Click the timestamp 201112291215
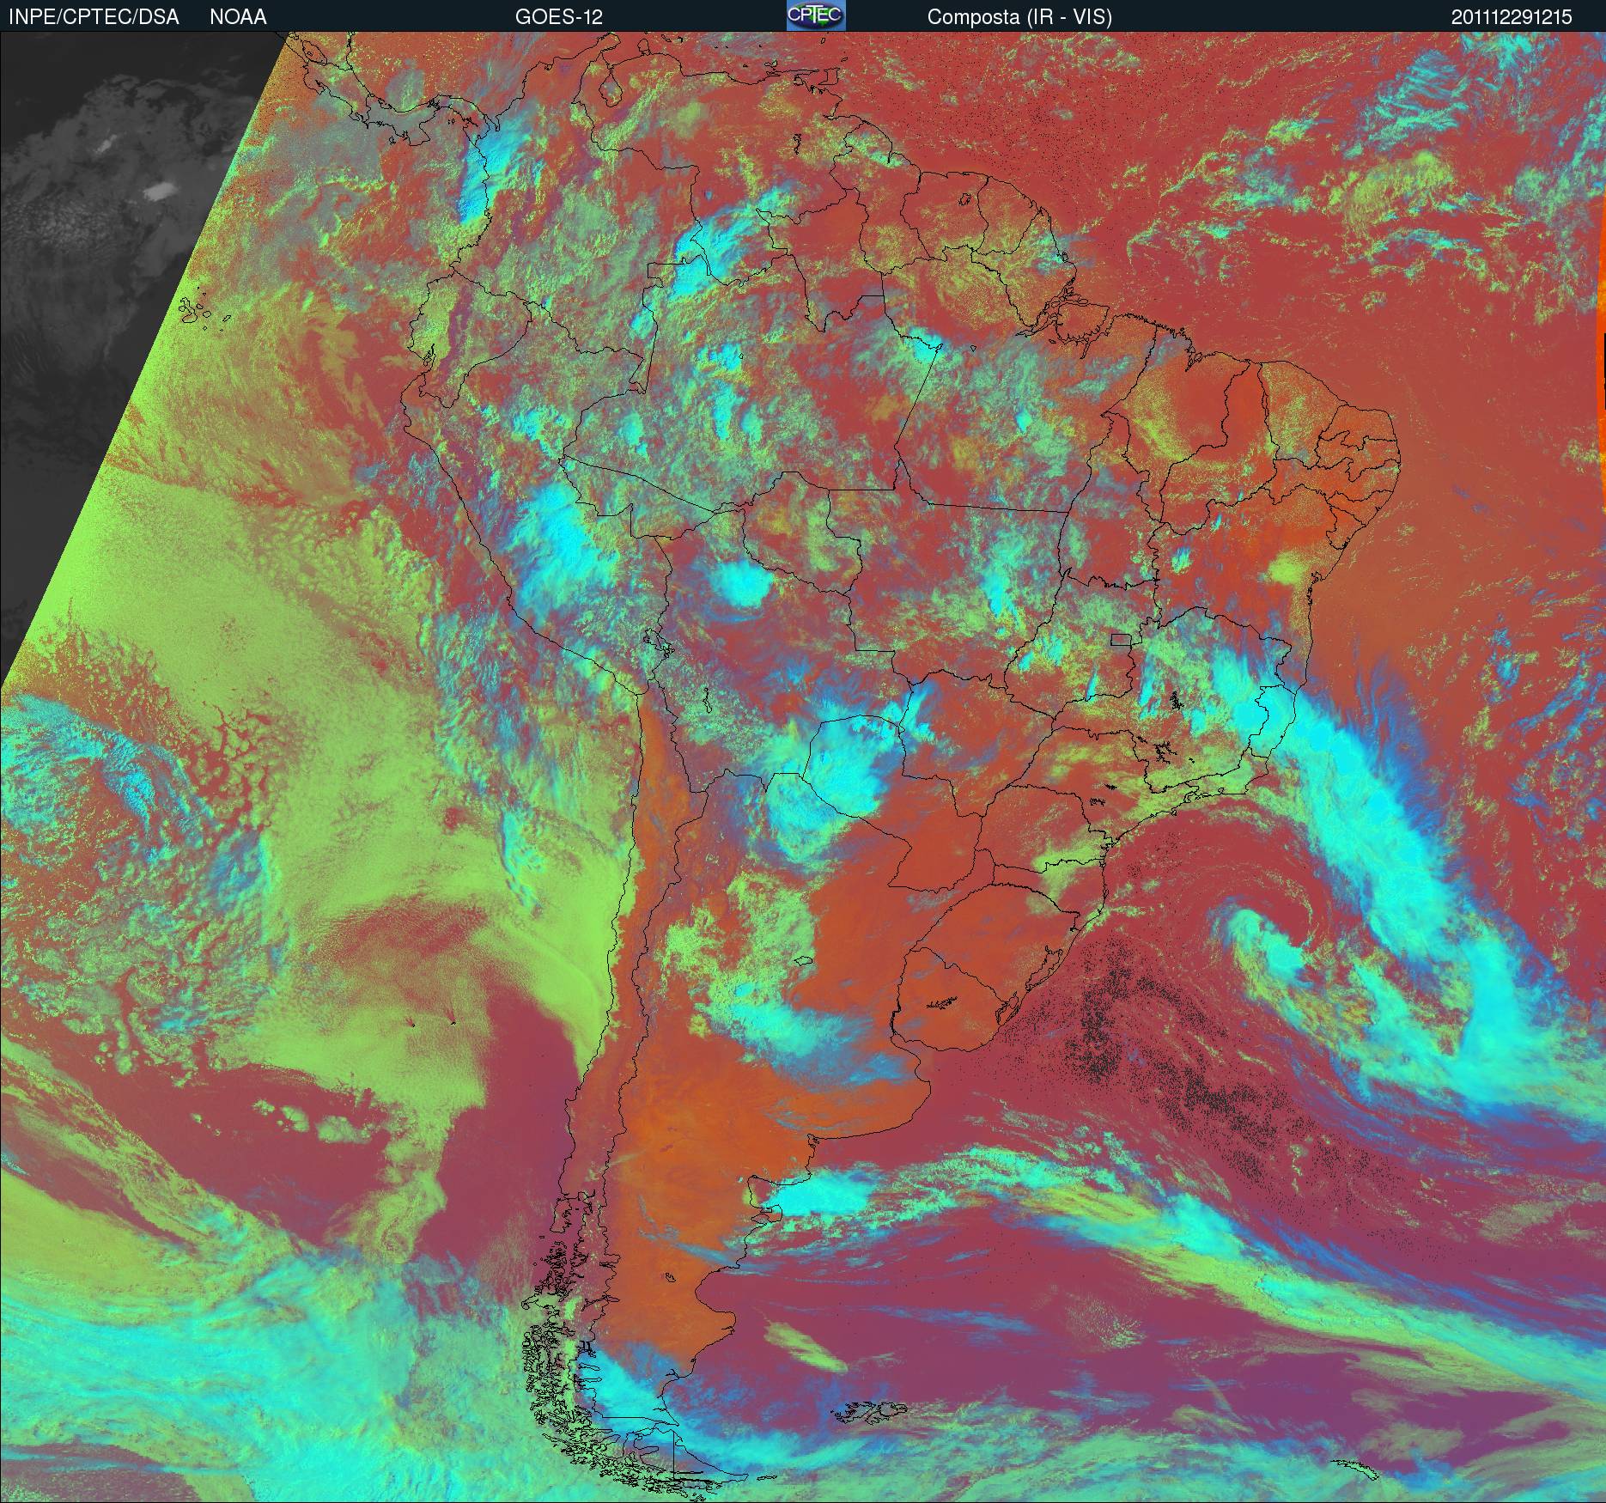 (1512, 17)
